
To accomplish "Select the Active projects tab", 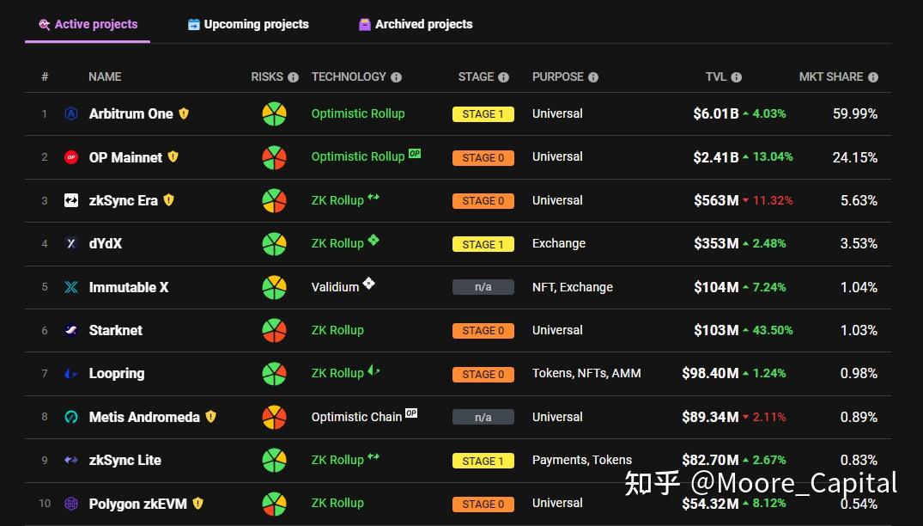I will (88, 24).
